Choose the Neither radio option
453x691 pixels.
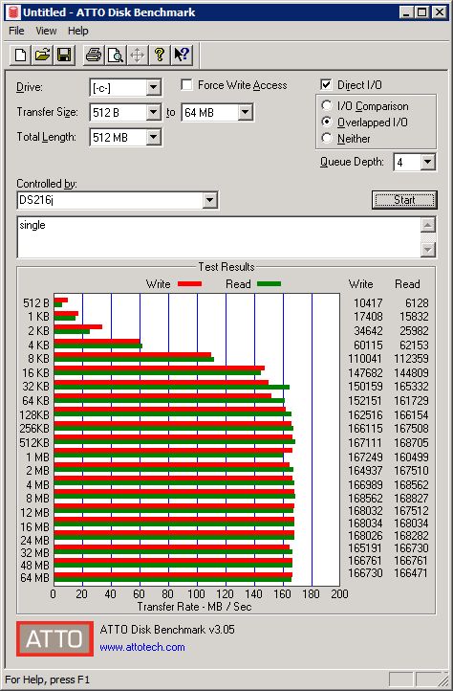pyautogui.click(x=327, y=138)
